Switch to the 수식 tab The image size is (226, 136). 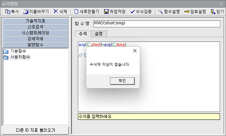coord(83,34)
